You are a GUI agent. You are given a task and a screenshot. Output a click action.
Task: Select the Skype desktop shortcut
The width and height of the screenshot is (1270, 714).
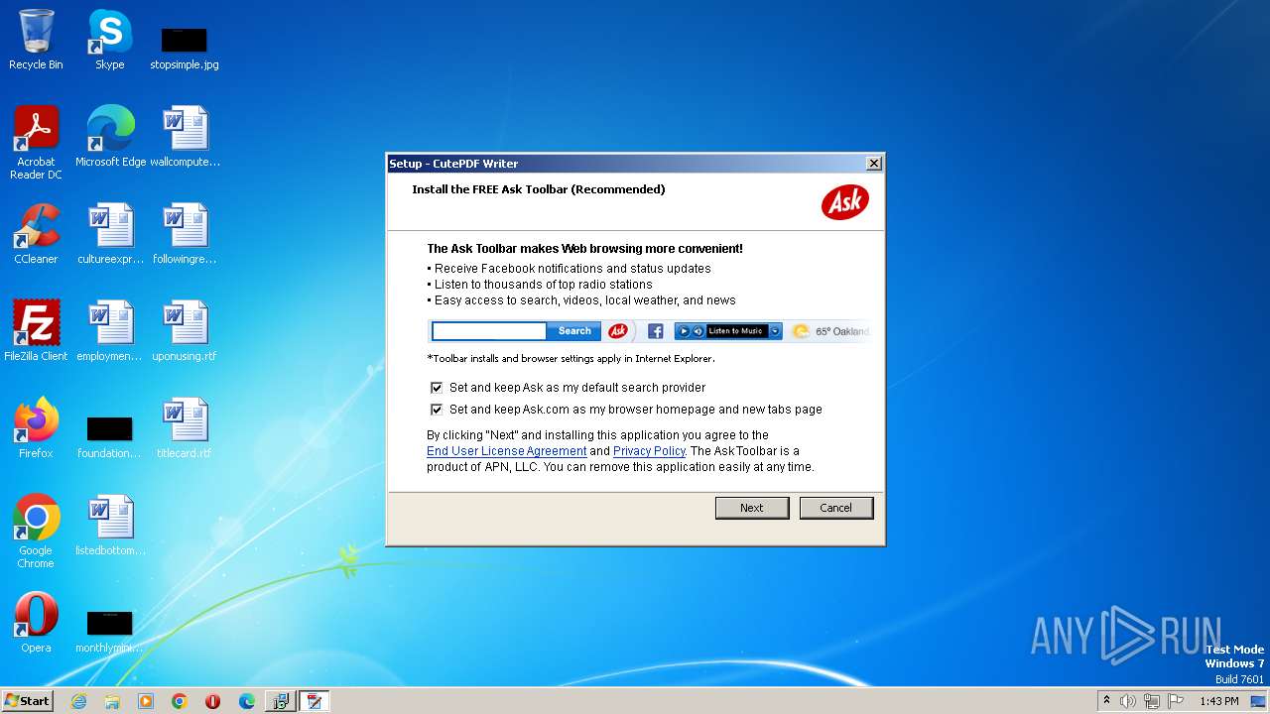tap(109, 41)
